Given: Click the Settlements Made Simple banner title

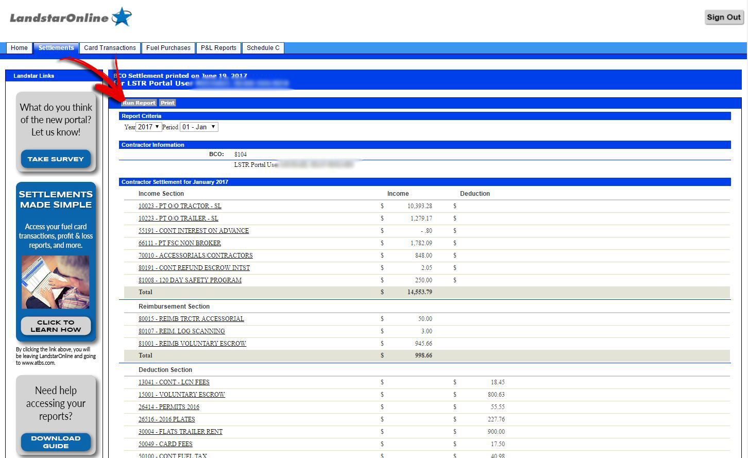Looking at the screenshot, I should (x=56, y=199).
